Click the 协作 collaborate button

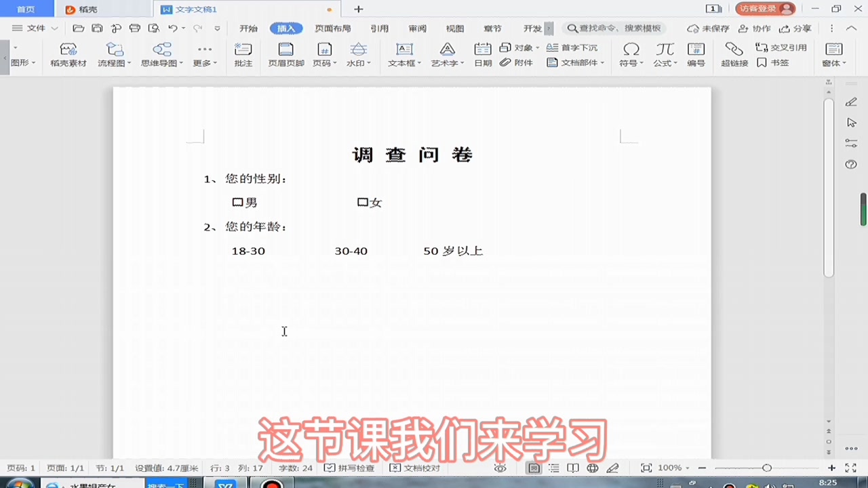point(755,28)
